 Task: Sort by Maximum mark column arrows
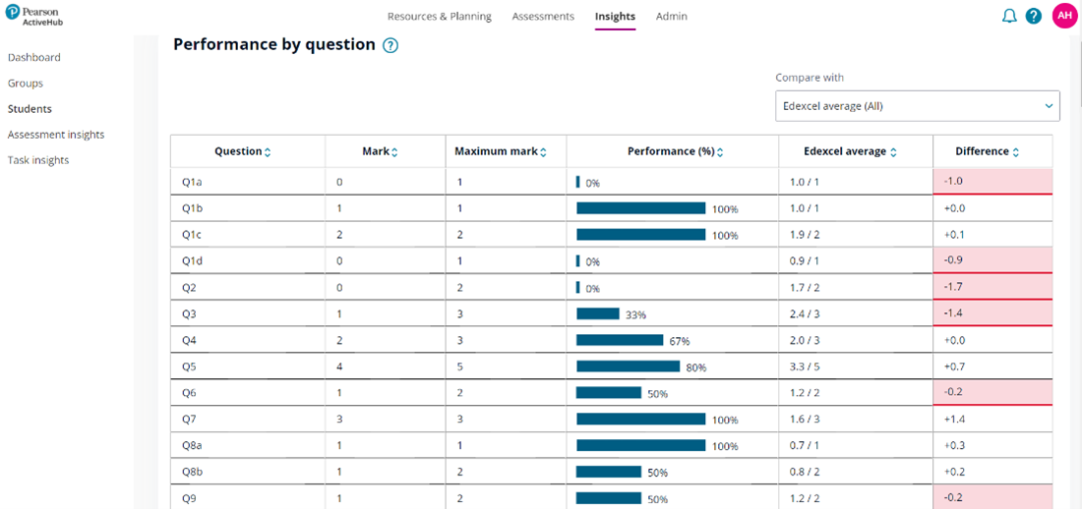(x=543, y=152)
